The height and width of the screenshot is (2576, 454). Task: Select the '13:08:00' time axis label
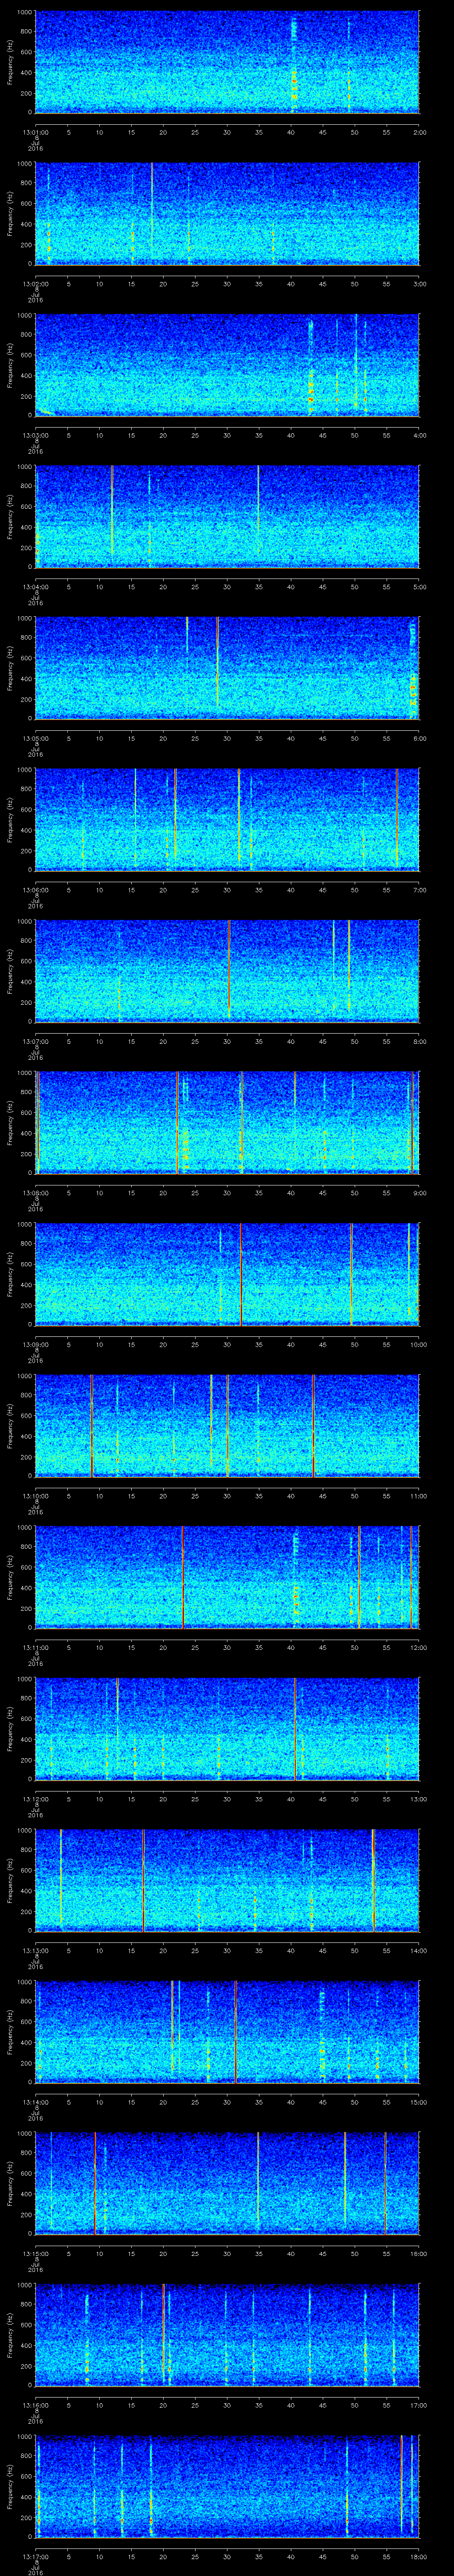(x=36, y=1193)
